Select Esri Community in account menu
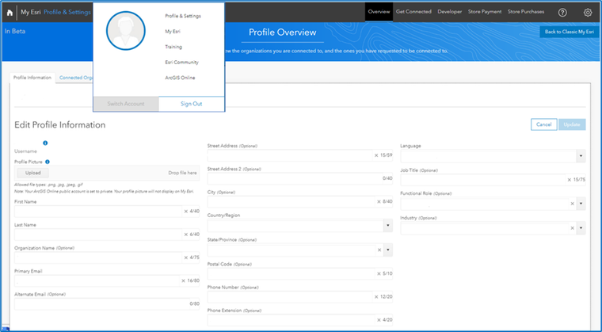 [181, 63]
